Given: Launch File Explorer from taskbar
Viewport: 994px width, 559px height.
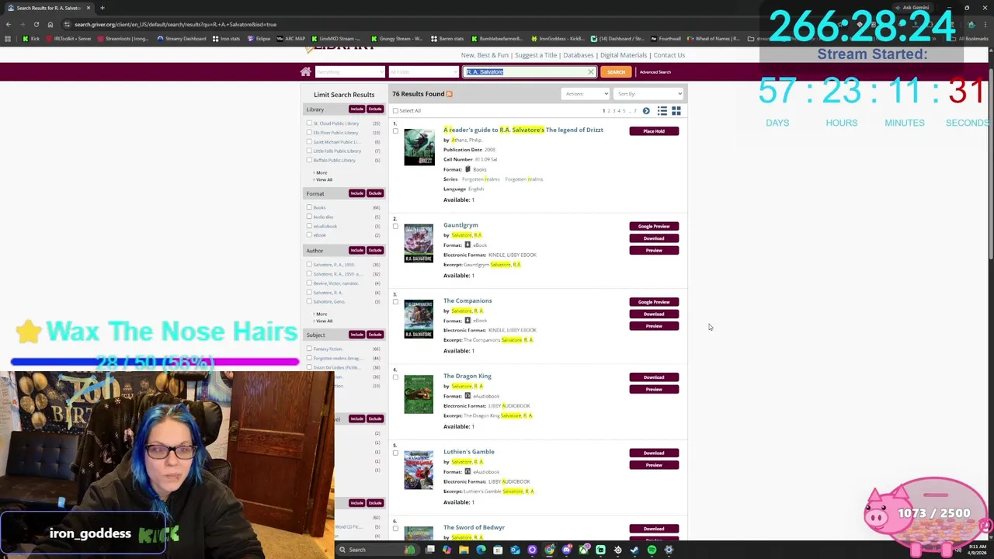Looking at the screenshot, I should 464,550.
